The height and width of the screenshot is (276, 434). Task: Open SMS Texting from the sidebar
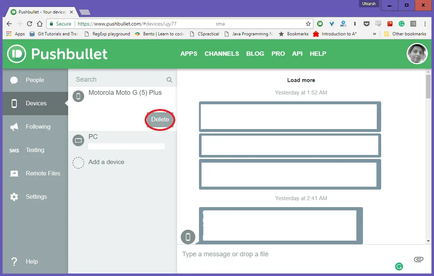point(13,150)
